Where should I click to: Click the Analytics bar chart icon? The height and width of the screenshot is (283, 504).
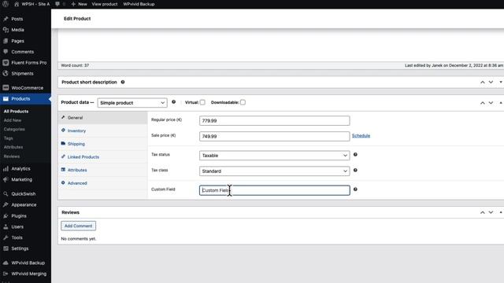[6, 169]
